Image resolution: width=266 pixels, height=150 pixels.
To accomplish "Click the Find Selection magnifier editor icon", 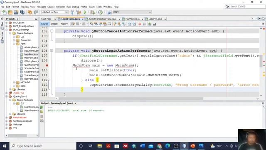I will click(91, 24).
